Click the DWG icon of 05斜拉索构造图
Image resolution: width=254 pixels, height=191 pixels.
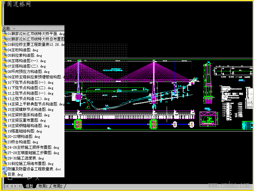[x=4, y=55]
